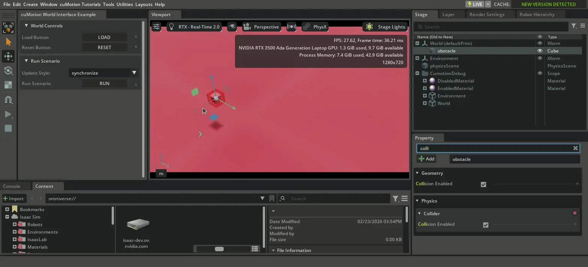Screen dimensions: 588x267
Task: Uncheck Collider Collision Enabled checkbox
Action: tap(485, 225)
